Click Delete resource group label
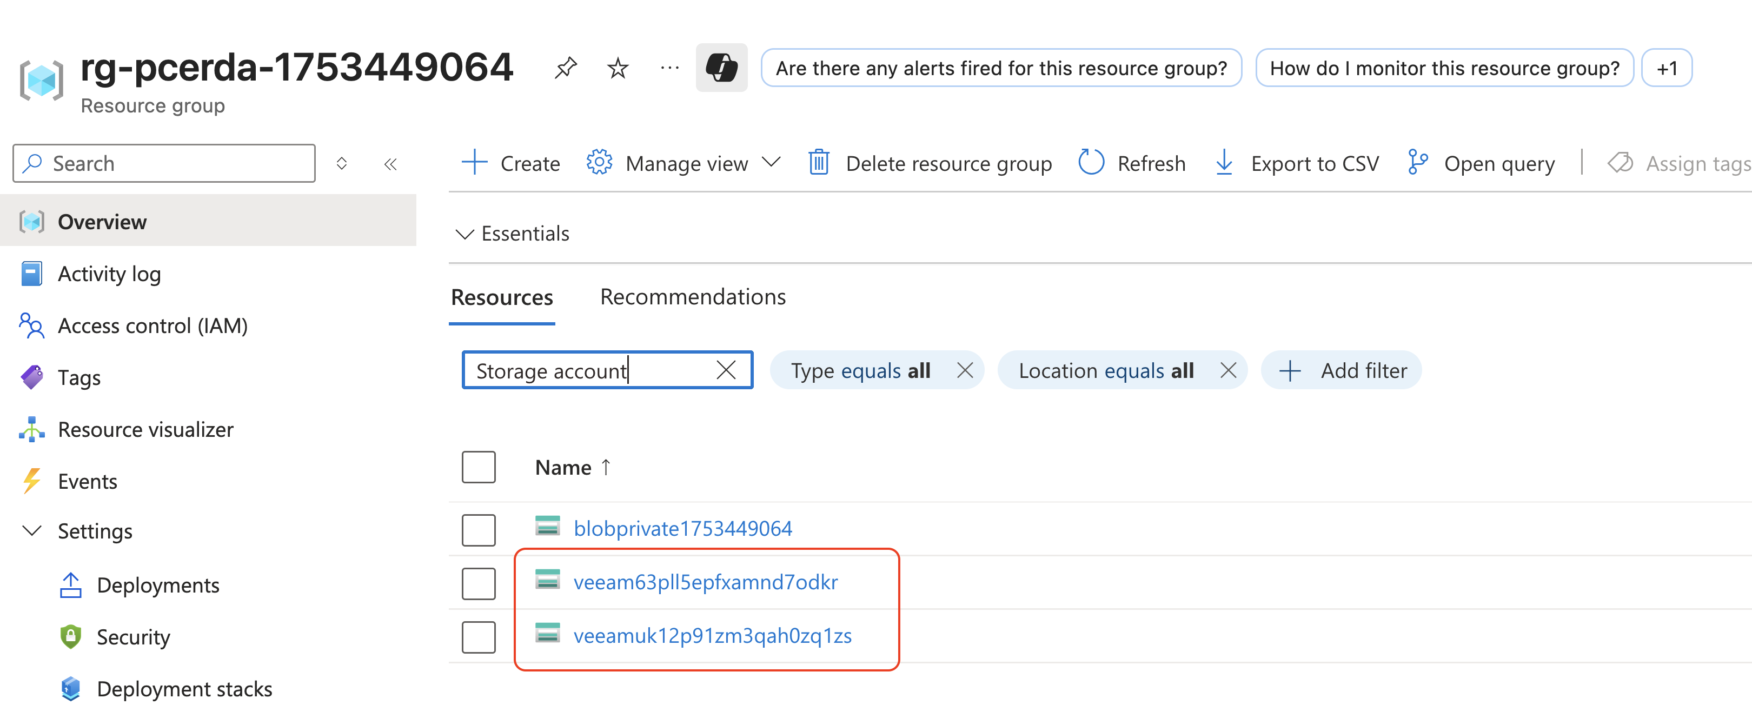 tap(949, 163)
